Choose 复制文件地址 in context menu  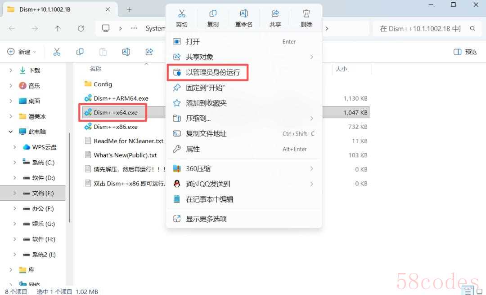(244, 134)
